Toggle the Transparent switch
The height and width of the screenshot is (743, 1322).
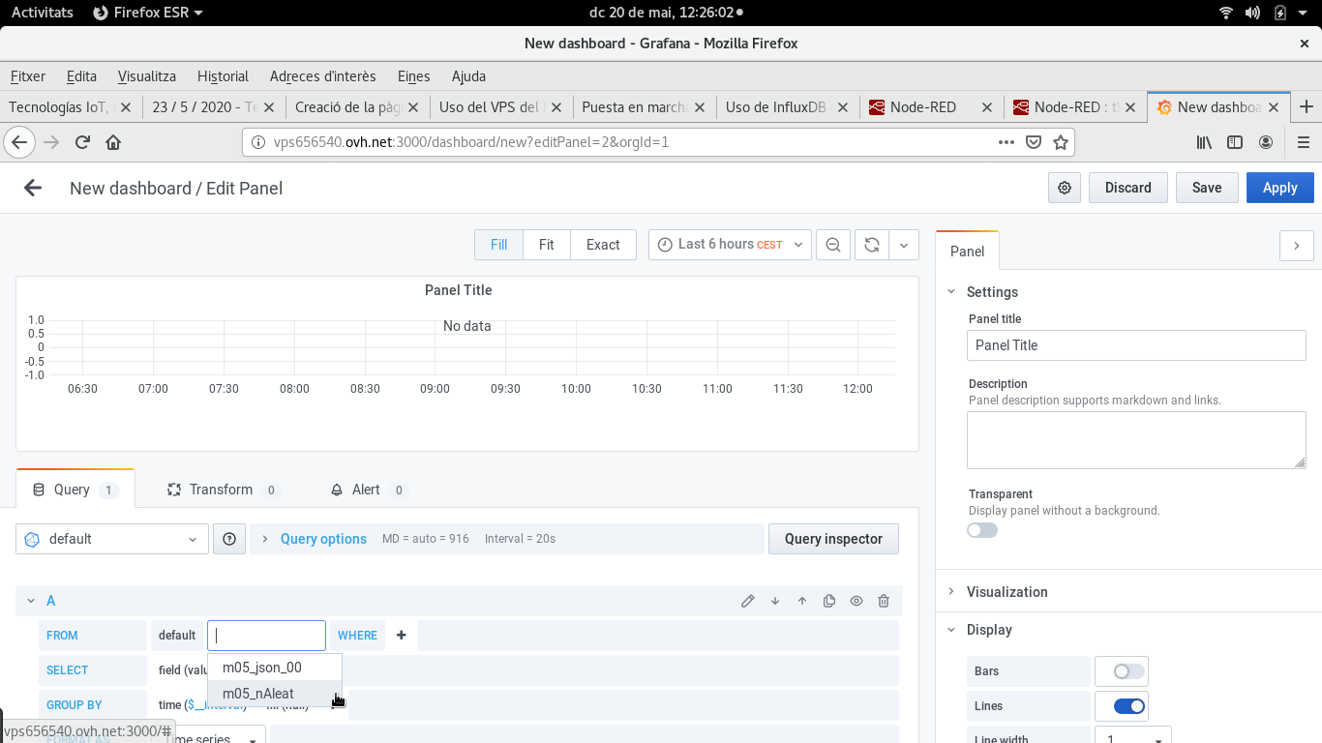(x=982, y=530)
